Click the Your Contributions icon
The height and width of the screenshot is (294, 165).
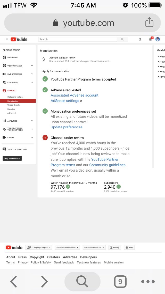coord(4,149)
